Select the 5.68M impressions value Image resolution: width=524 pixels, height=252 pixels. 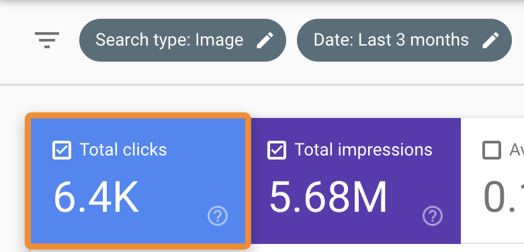coord(328,196)
